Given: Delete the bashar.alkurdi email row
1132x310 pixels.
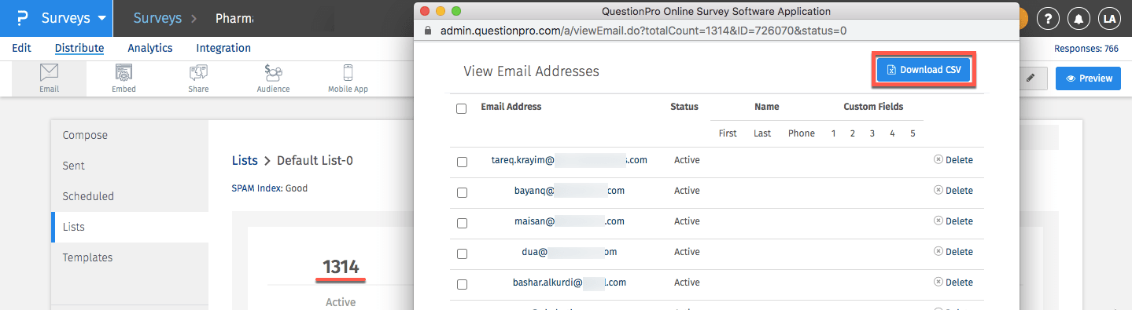Looking at the screenshot, I should pos(953,283).
